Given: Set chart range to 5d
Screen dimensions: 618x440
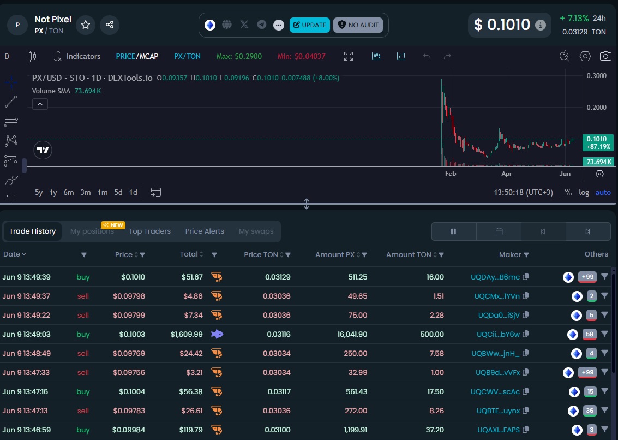Looking at the screenshot, I should (x=118, y=193).
